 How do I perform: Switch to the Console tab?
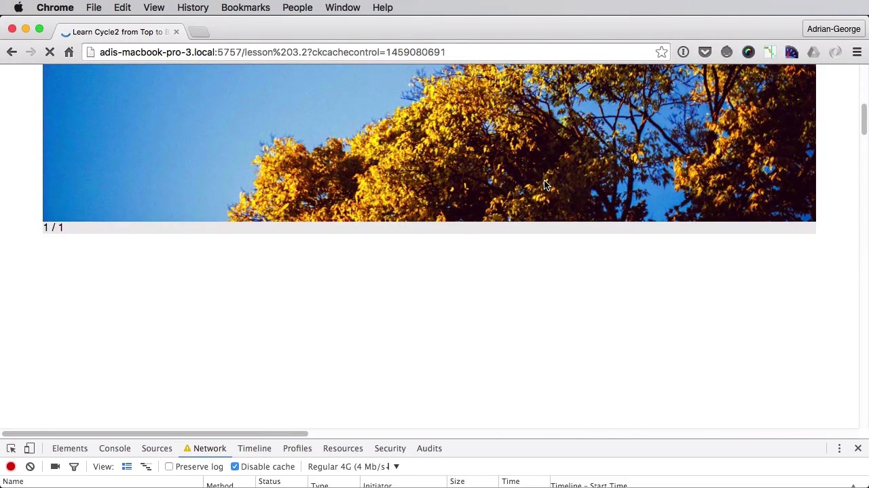click(x=115, y=448)
